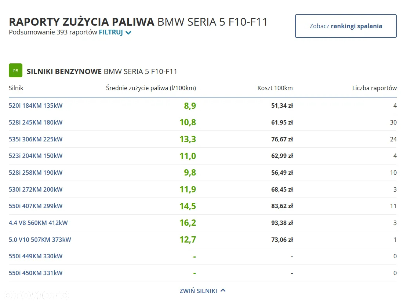Select the 9,8 fuel consumption value

(190, 173)
